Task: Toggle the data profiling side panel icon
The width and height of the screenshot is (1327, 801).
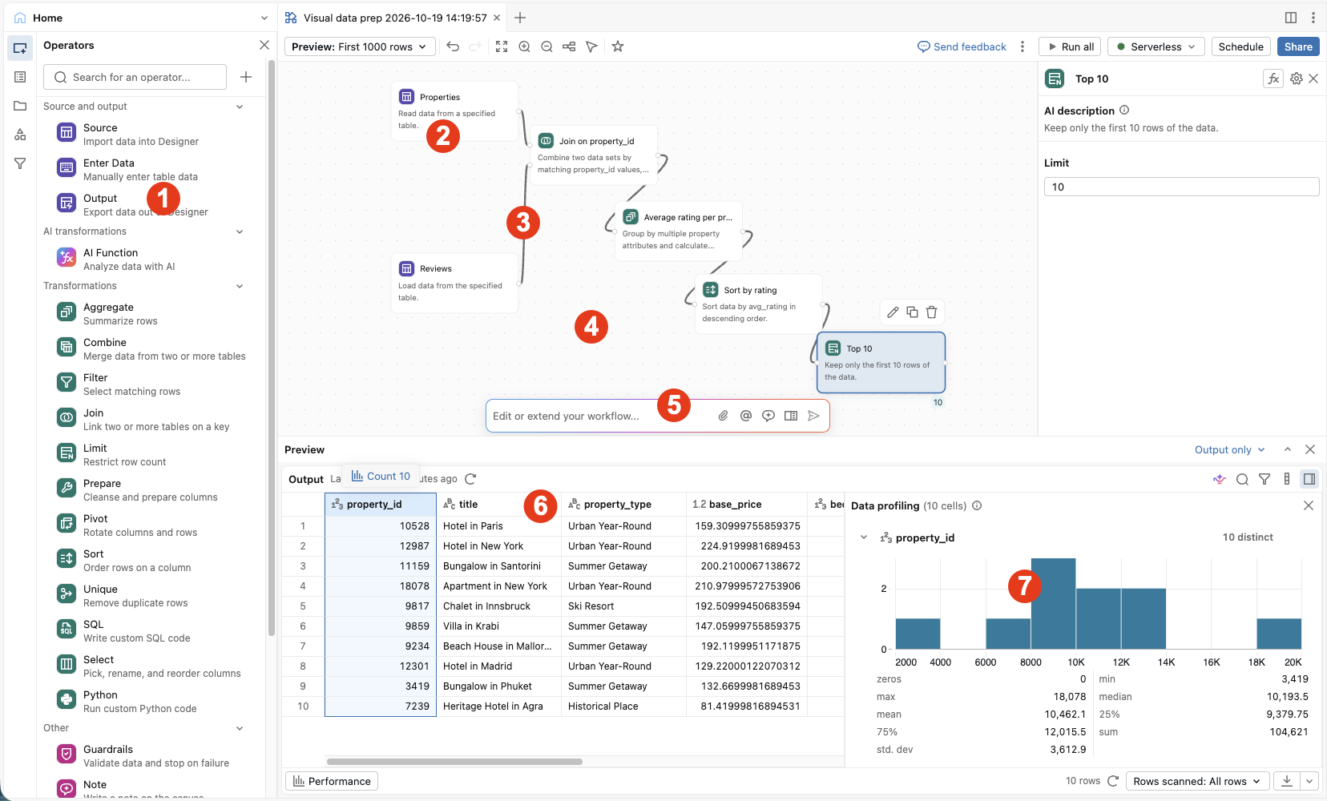Action: pos(1309,479)
